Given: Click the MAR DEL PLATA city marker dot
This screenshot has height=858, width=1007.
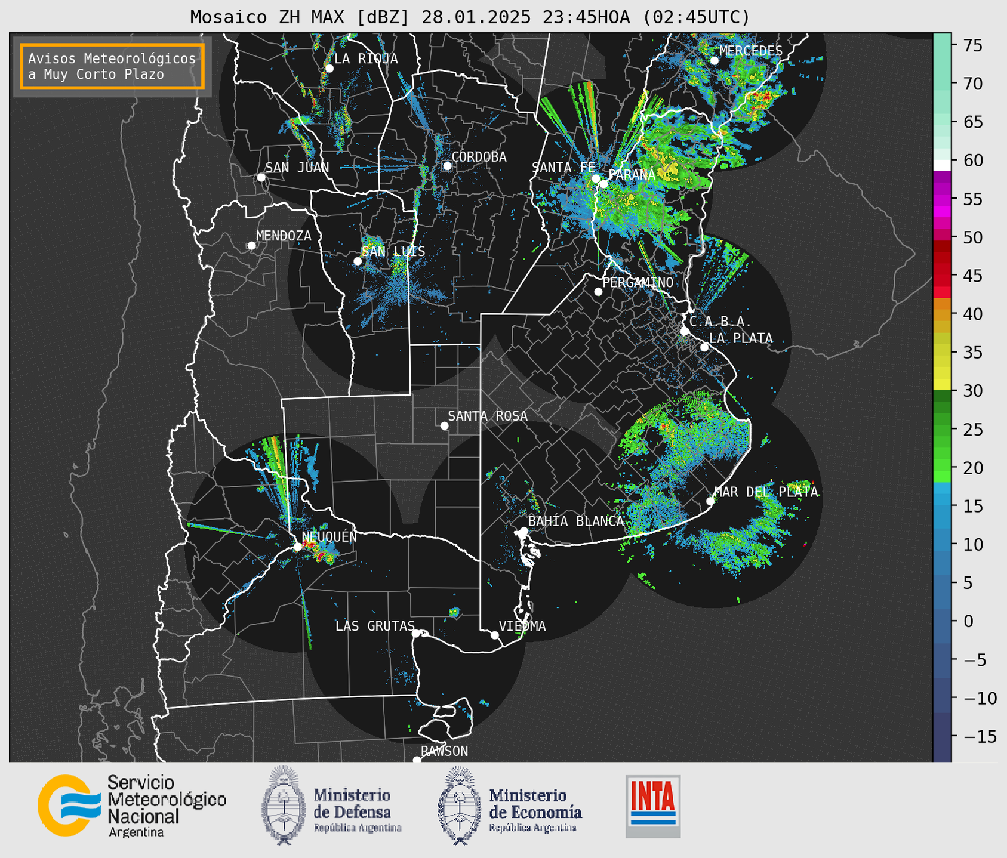Looking at the screenshot, I should coord(710,501).
